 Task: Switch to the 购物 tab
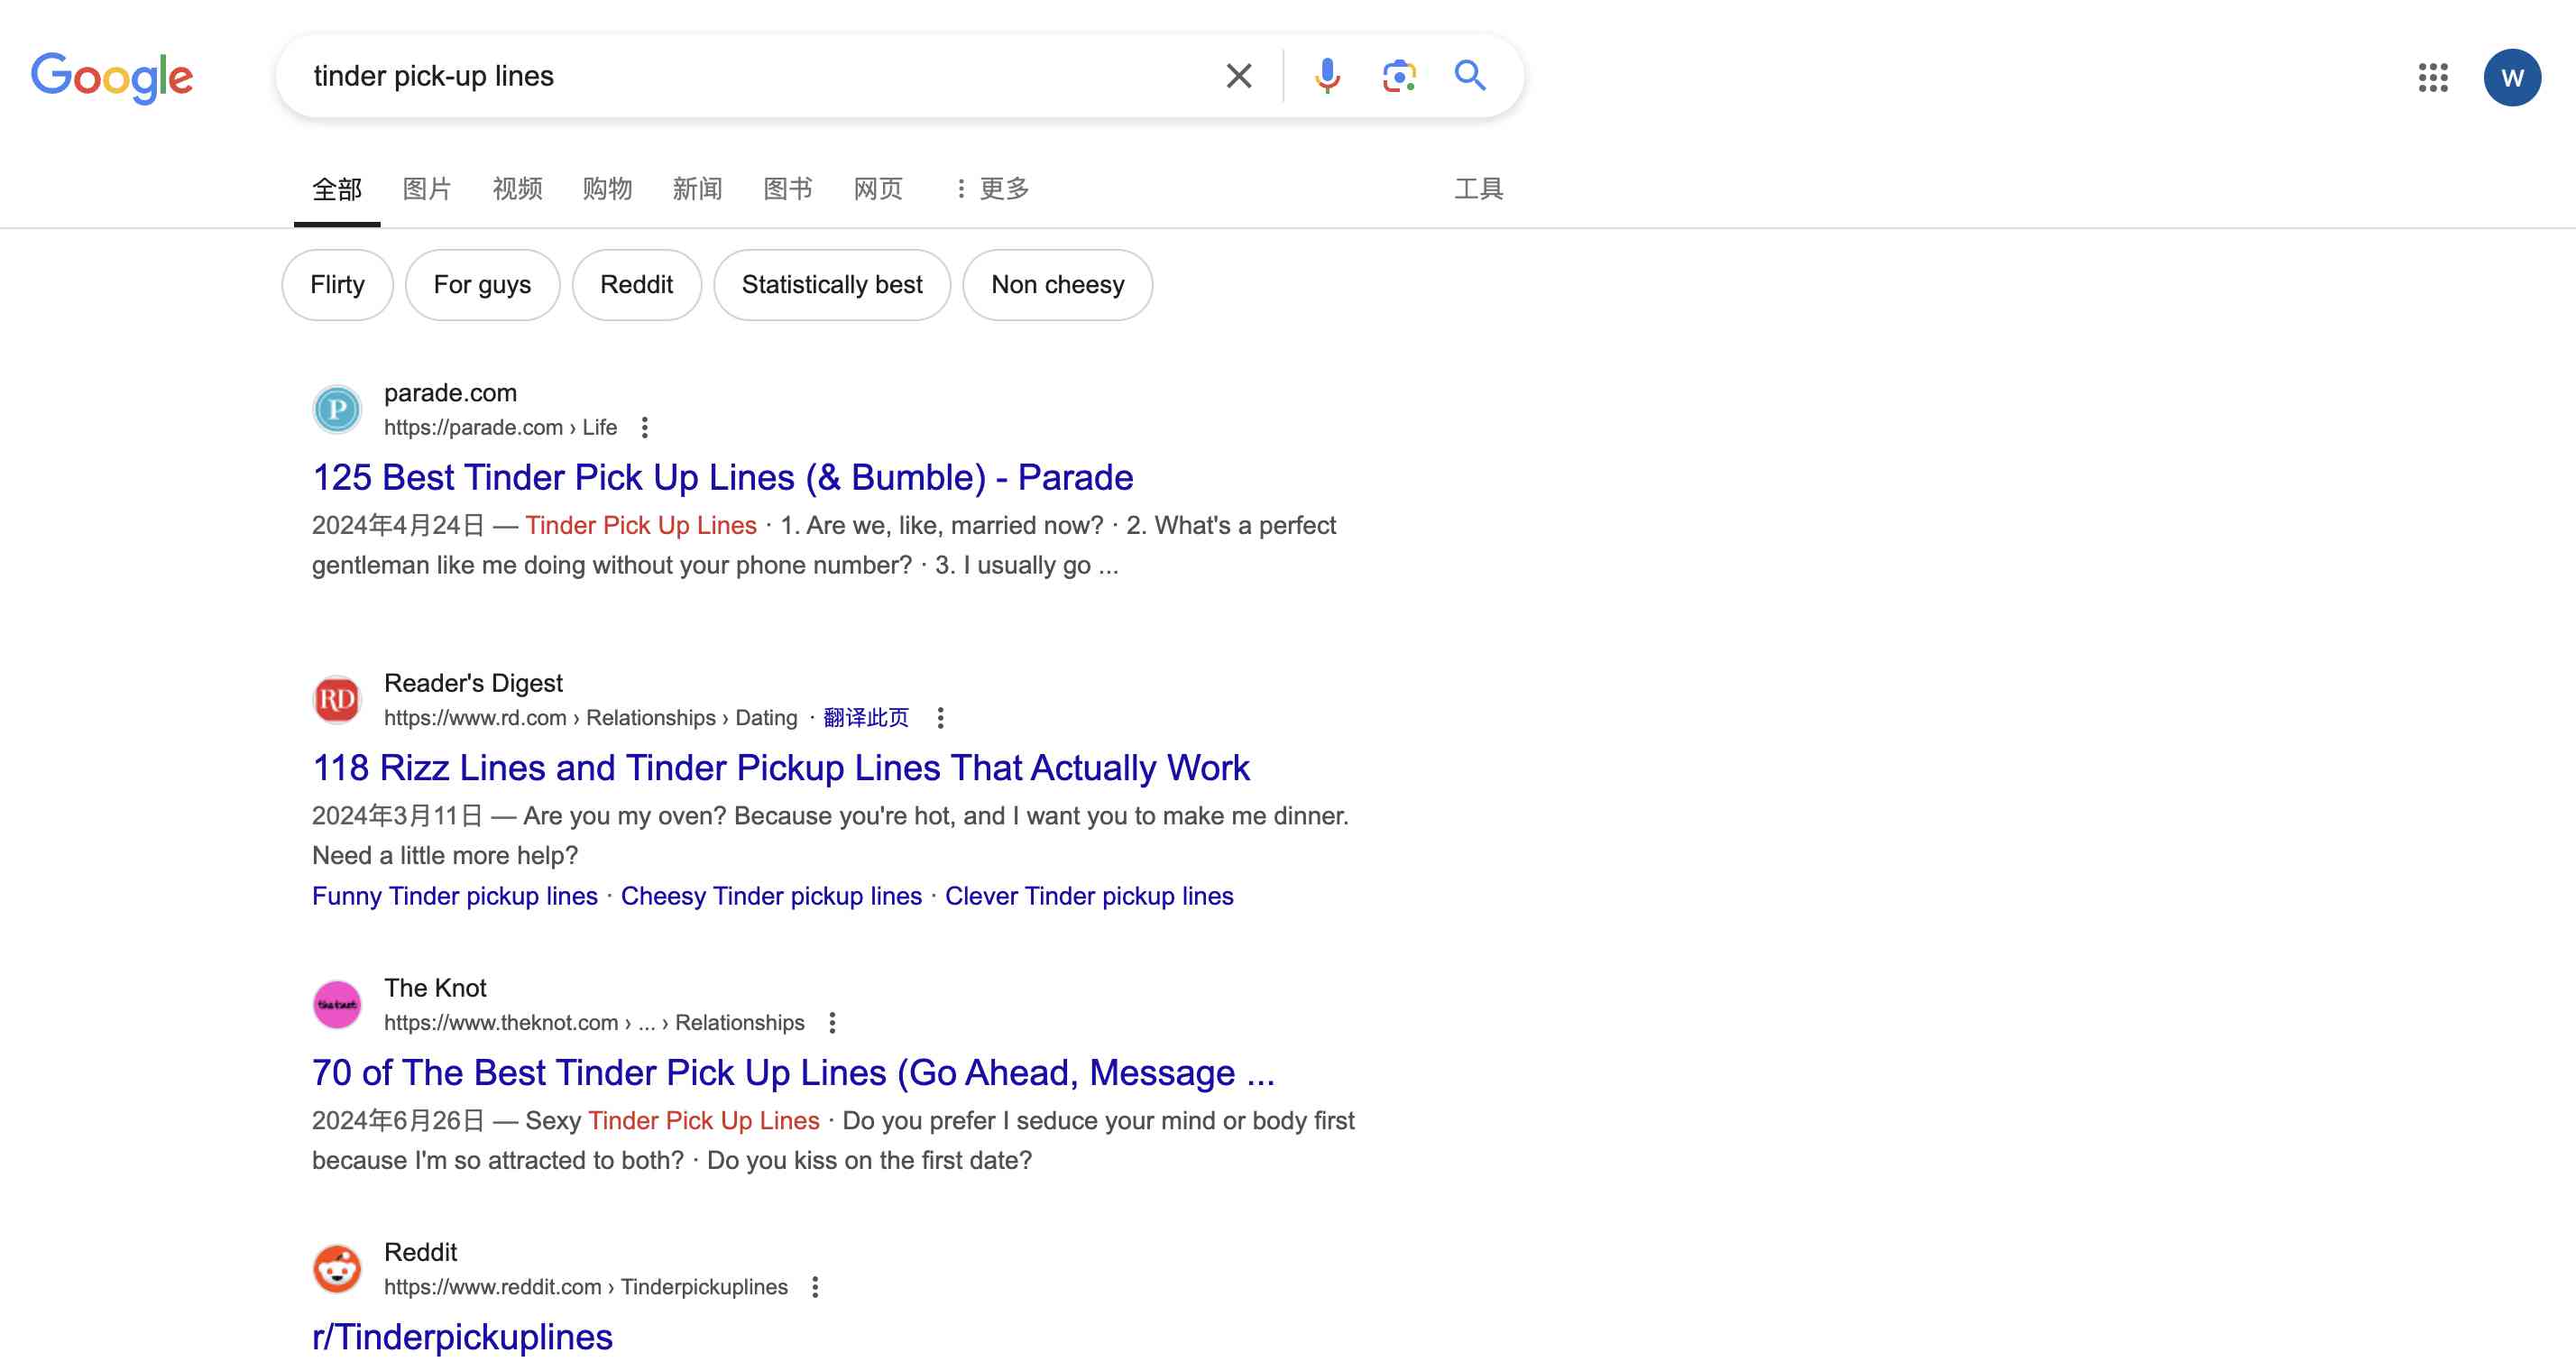pos(607,188)
